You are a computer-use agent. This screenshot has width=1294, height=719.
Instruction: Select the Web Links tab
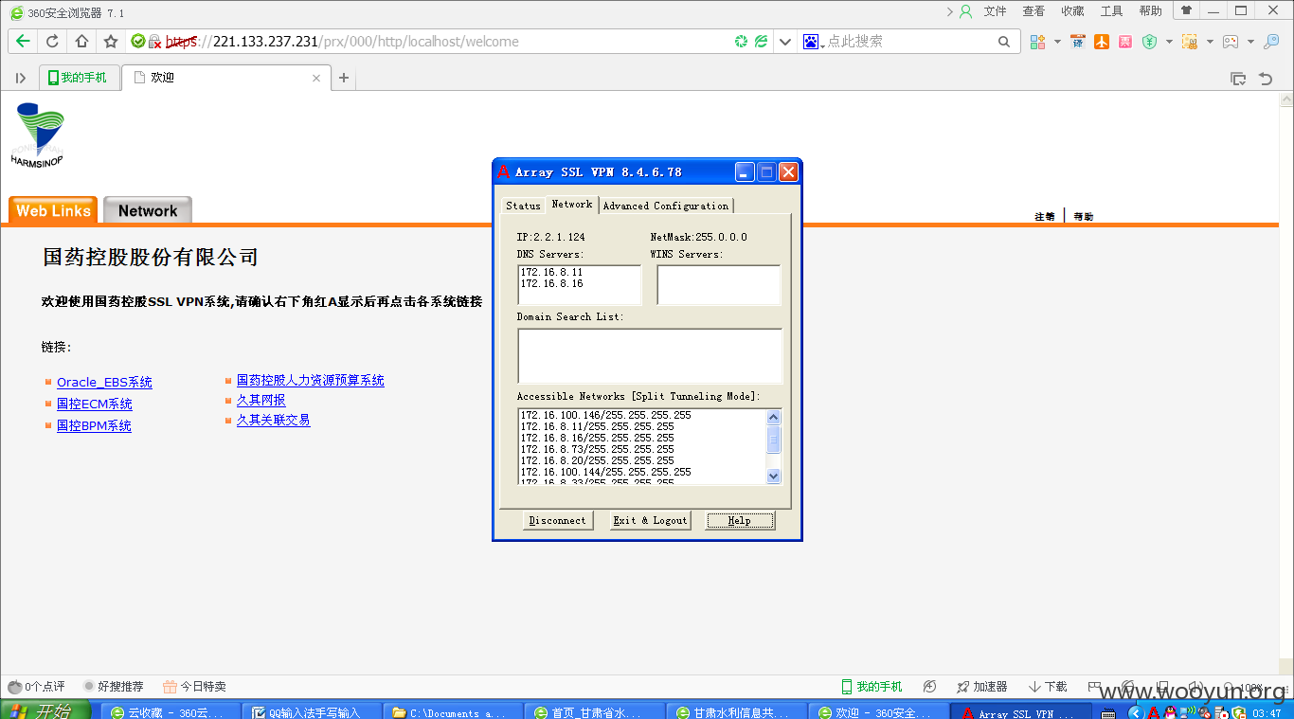point(53,210)
